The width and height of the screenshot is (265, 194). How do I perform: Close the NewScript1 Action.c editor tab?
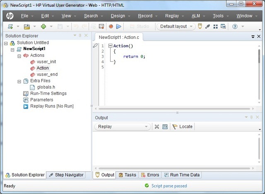(x=259, y=36)
